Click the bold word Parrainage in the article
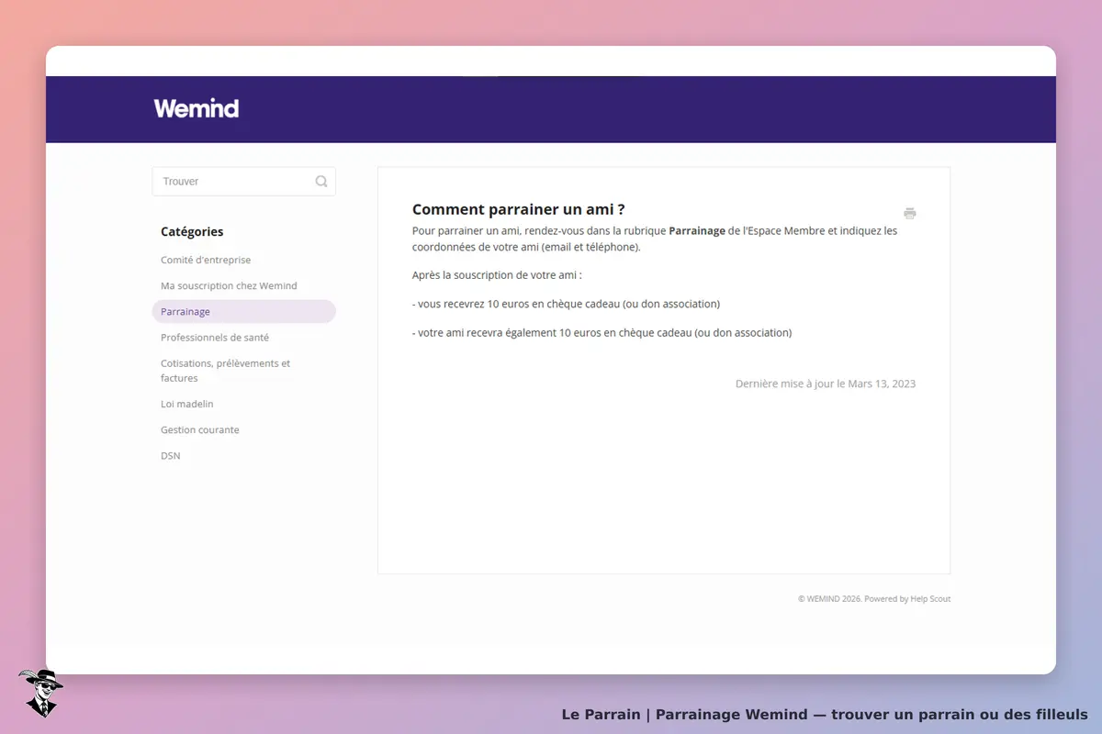This screenshot has width=1102, height=734. (697, 231)
